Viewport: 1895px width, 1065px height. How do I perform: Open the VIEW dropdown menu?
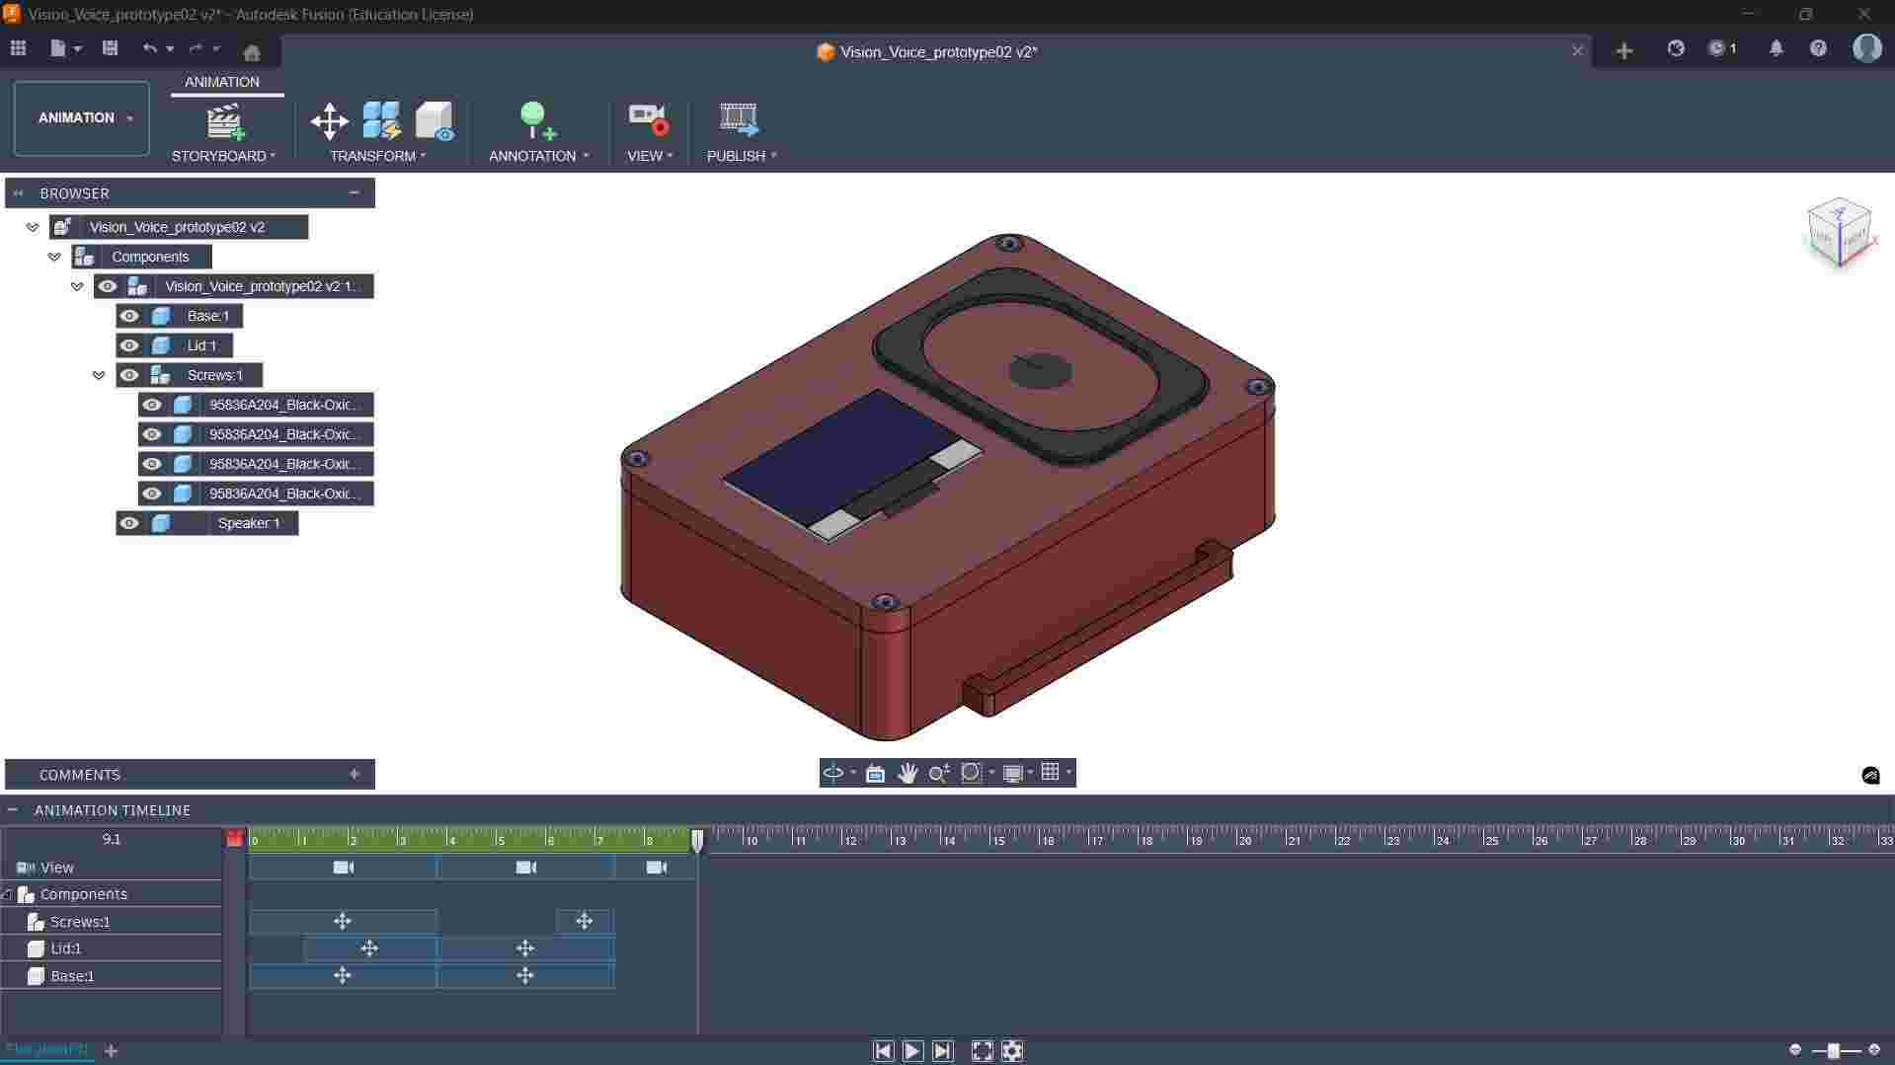pyautogui.click(x=650, y=156)
